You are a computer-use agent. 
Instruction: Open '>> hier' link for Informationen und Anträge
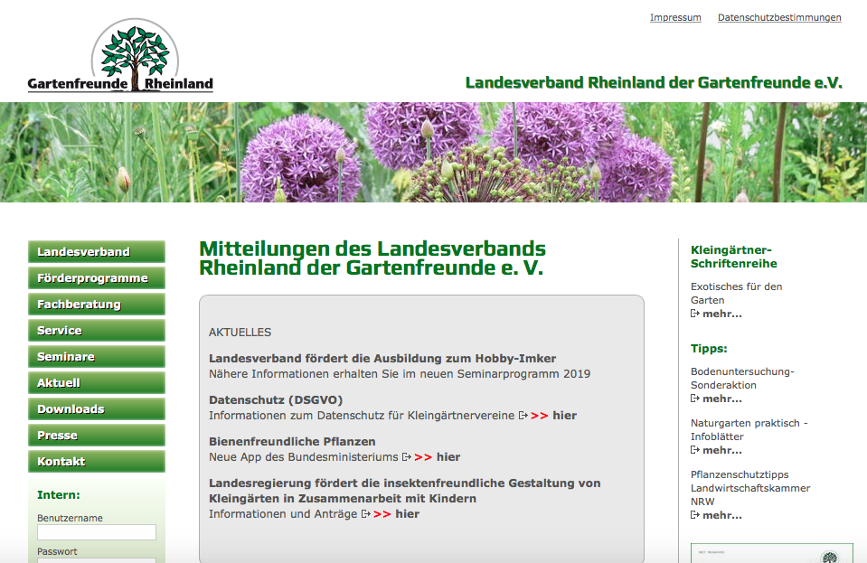tap(396, 514)
